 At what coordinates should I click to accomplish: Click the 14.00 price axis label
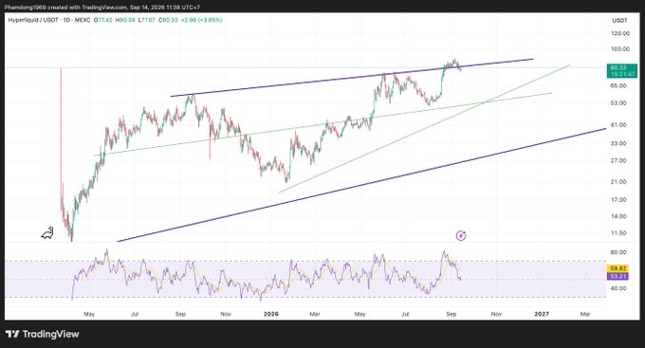(618, 216)
